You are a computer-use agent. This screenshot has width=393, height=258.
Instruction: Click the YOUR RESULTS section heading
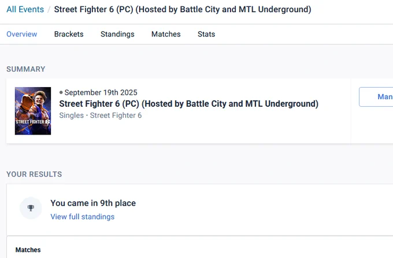[34, 174]
